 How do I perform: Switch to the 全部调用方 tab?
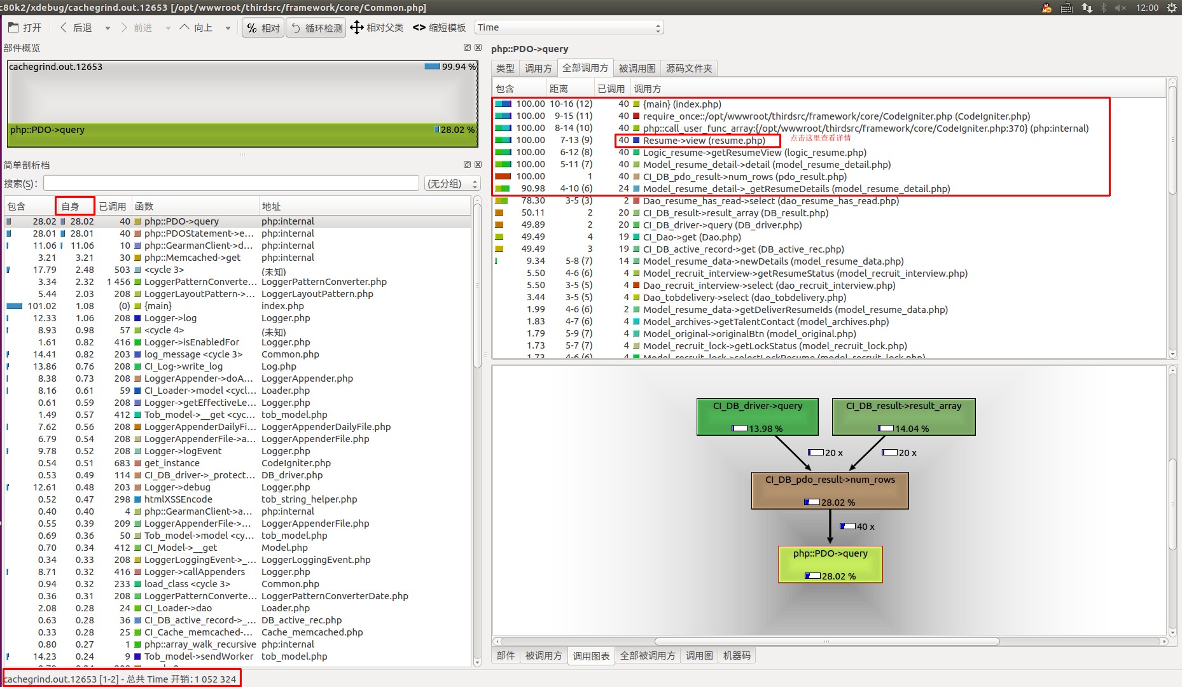point(585,67)
